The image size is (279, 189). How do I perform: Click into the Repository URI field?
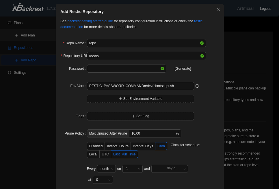click(143, 56)
